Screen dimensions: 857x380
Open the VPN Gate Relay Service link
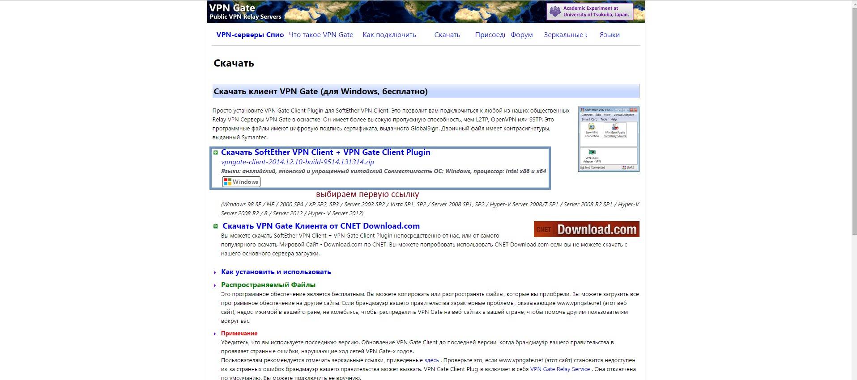560,369
